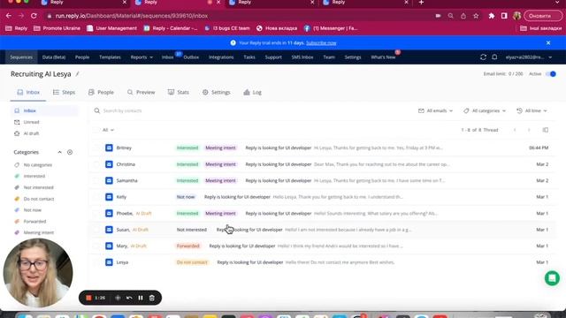This screenshot has width=566, height=318.
Task: Click the Not now tag on Kelly row
Action: pyautogui.click(x=186, y=197)
